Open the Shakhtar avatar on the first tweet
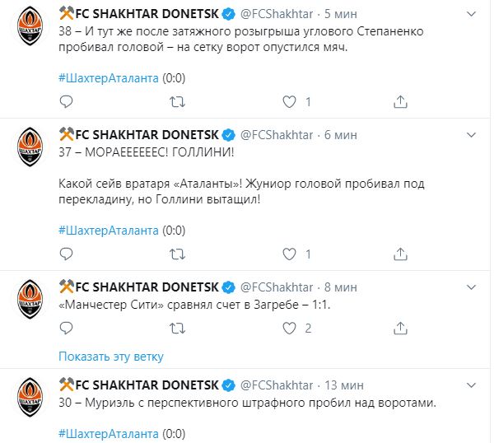Viewport: 494px width, 443px height. click(30, 26)
